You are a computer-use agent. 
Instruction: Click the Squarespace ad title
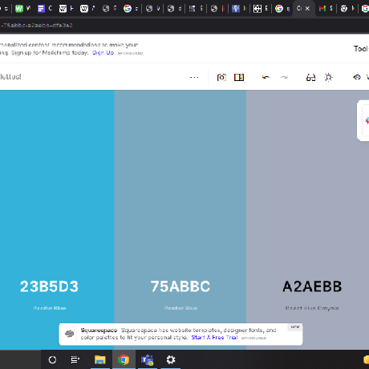(x=99, y=330)
